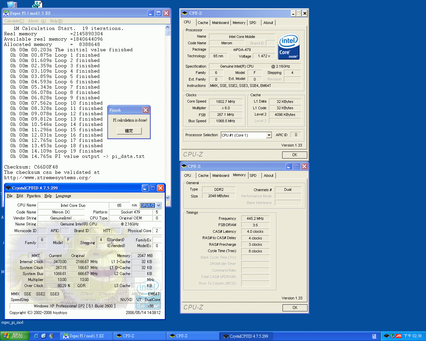
Task: Click the first system tray icon
Action: (386, 336)
